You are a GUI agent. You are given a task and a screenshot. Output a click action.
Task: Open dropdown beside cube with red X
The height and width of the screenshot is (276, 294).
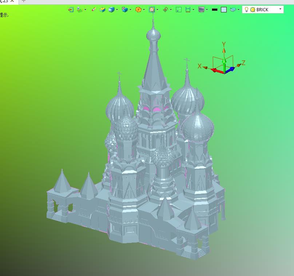coord(131,9)
